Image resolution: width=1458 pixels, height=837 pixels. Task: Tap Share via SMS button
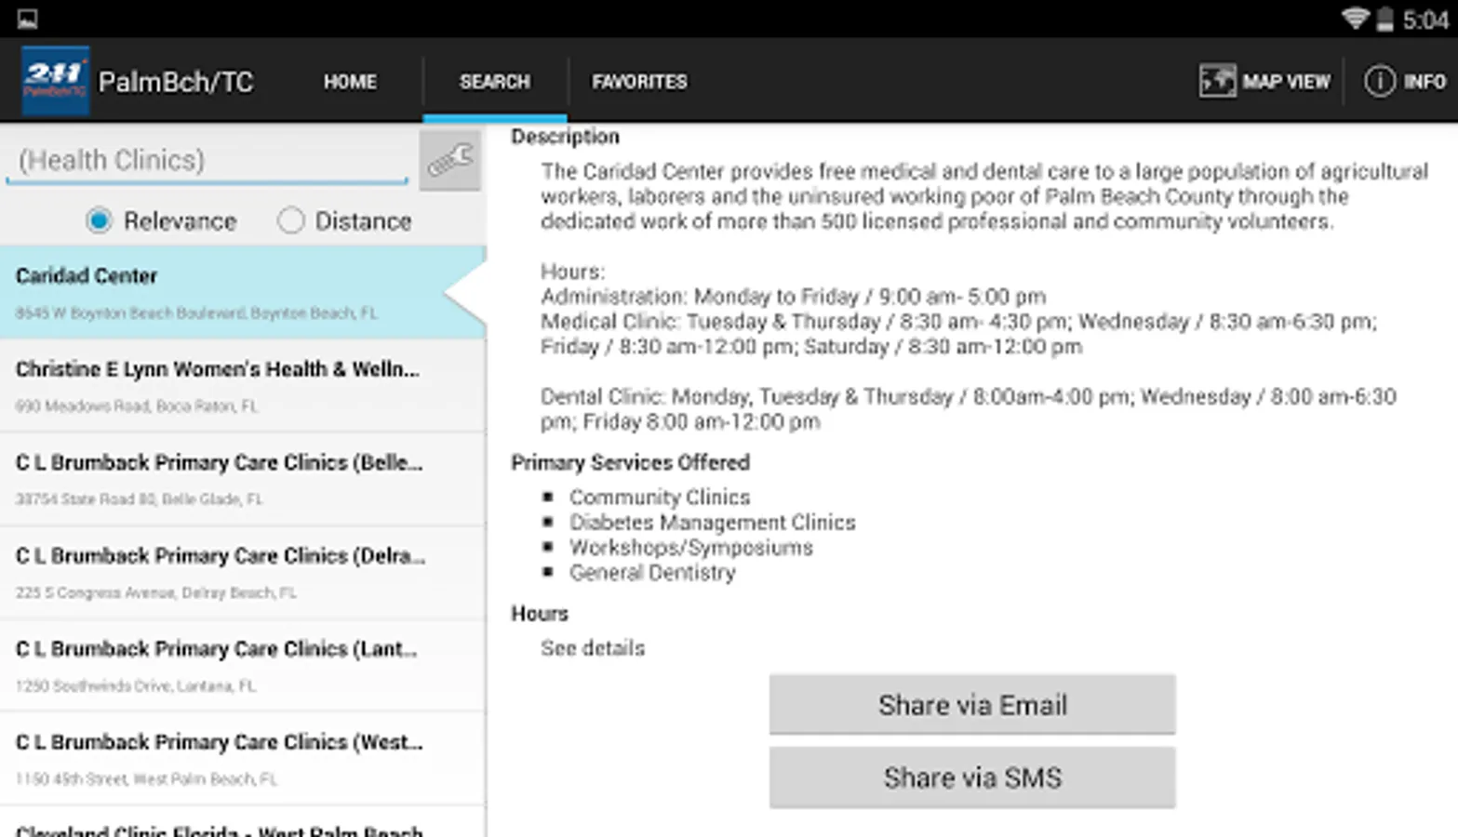[972, 777]
